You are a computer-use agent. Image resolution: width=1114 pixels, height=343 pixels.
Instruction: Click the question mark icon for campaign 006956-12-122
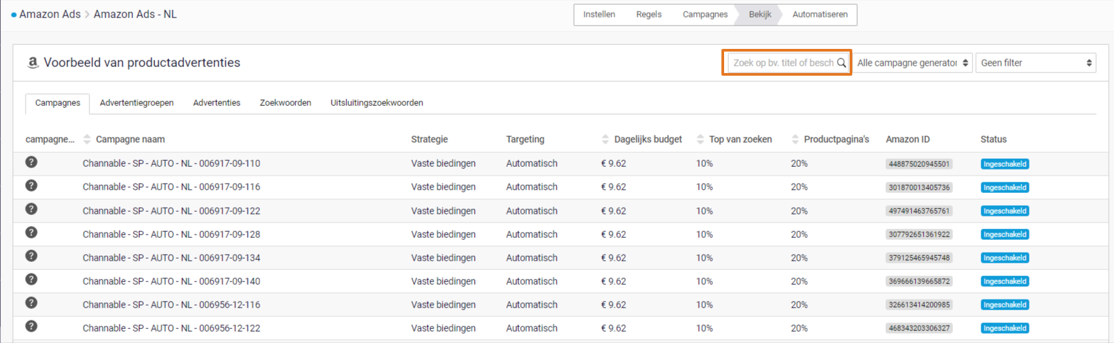click(x=32, y=326)
